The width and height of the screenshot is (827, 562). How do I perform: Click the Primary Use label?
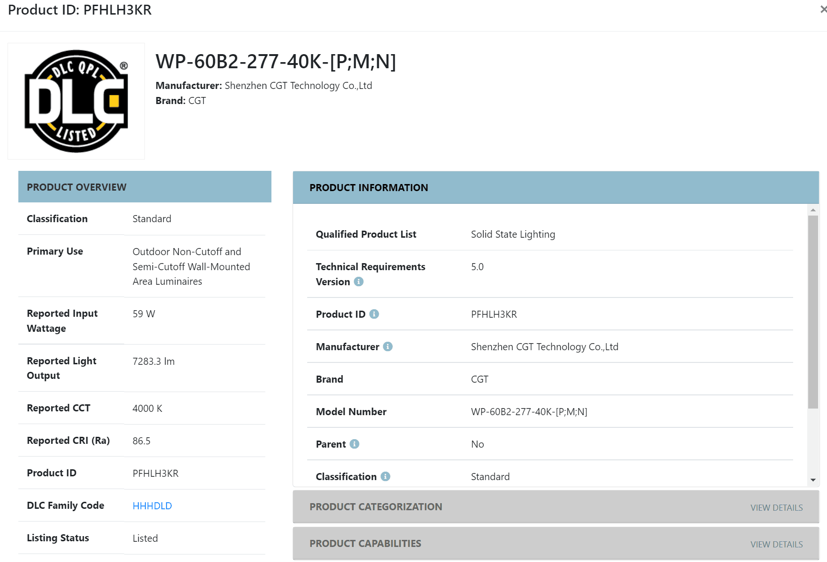click(55, 251)
